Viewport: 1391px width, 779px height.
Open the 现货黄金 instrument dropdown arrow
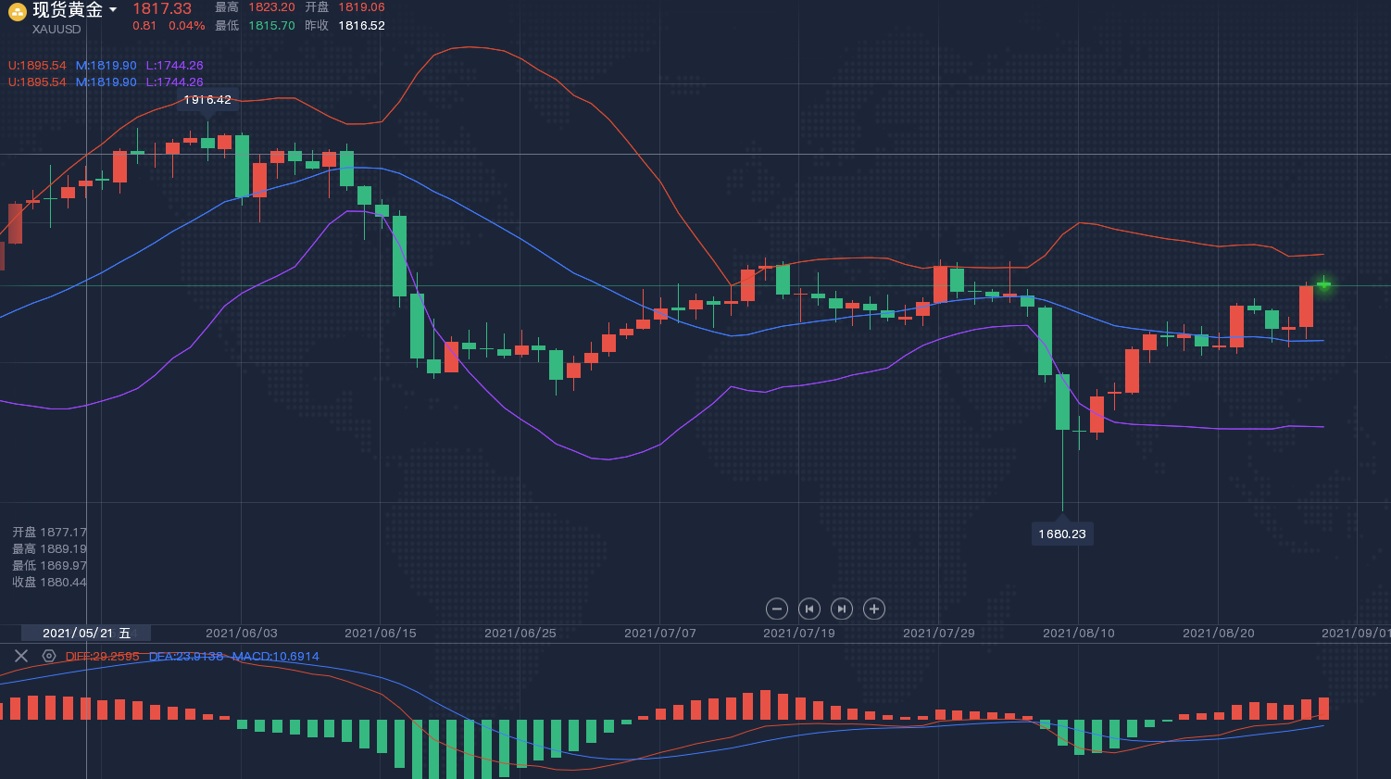point(113,10)
